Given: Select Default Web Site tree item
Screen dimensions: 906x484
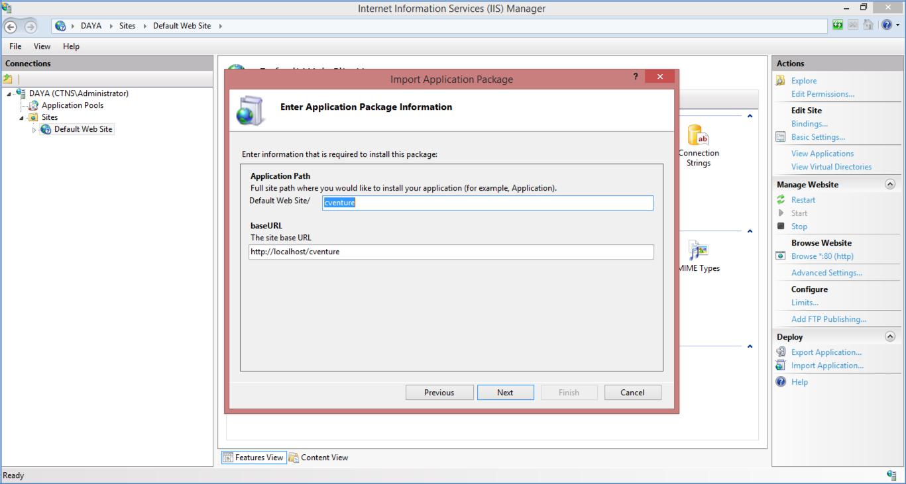Looking at the screenshot, I should pos(84,130).
